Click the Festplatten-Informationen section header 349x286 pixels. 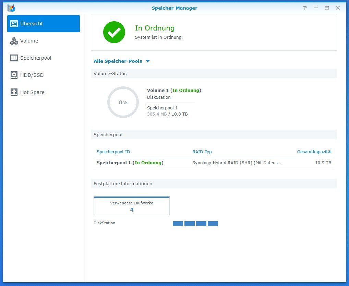click(x=214, y=184)
